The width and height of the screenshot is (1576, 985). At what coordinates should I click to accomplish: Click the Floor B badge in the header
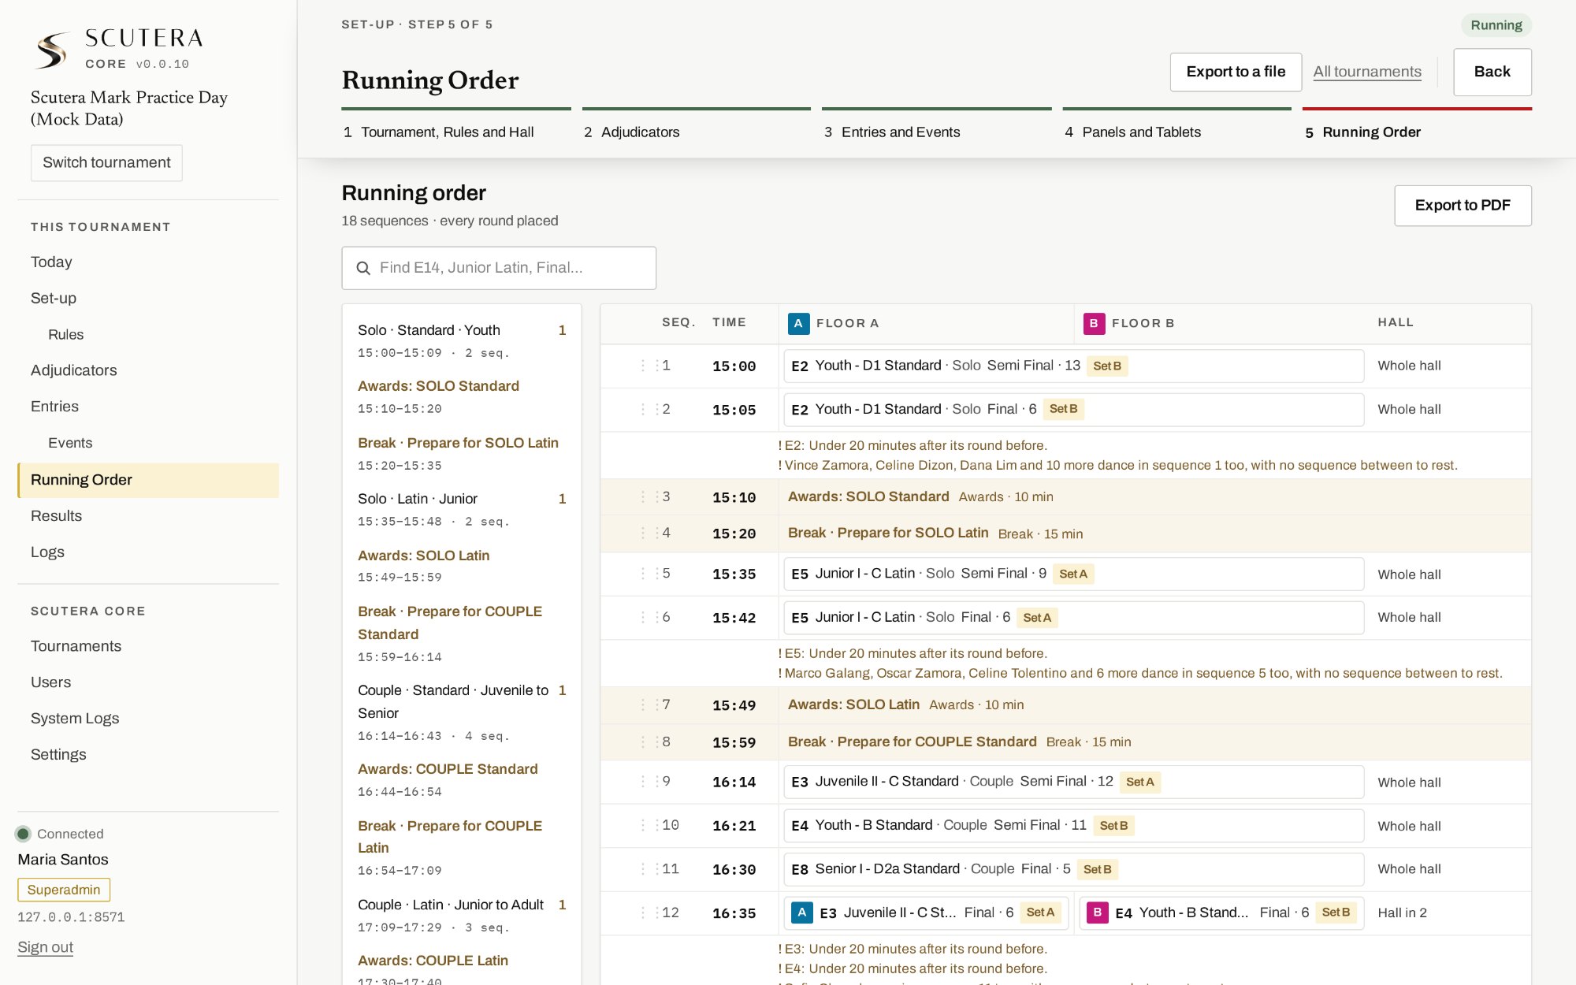tap(1094, 323)
